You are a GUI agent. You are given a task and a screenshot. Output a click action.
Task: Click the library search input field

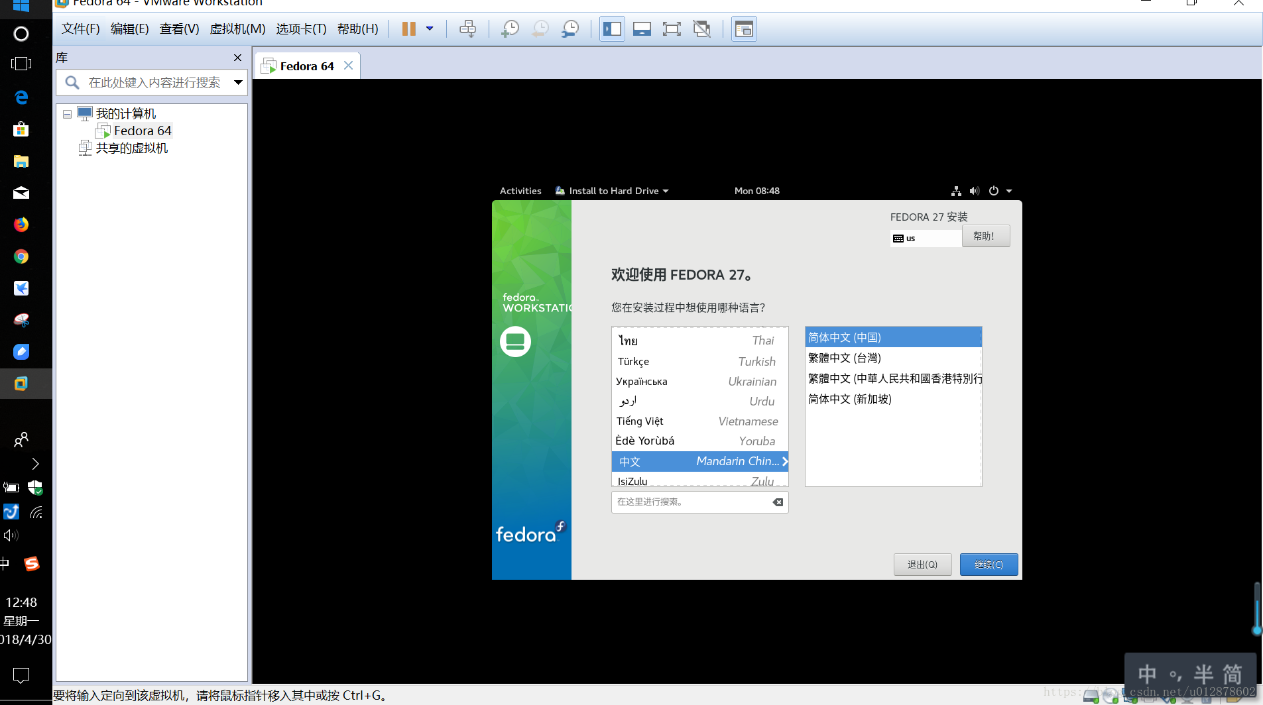(154, 83)
